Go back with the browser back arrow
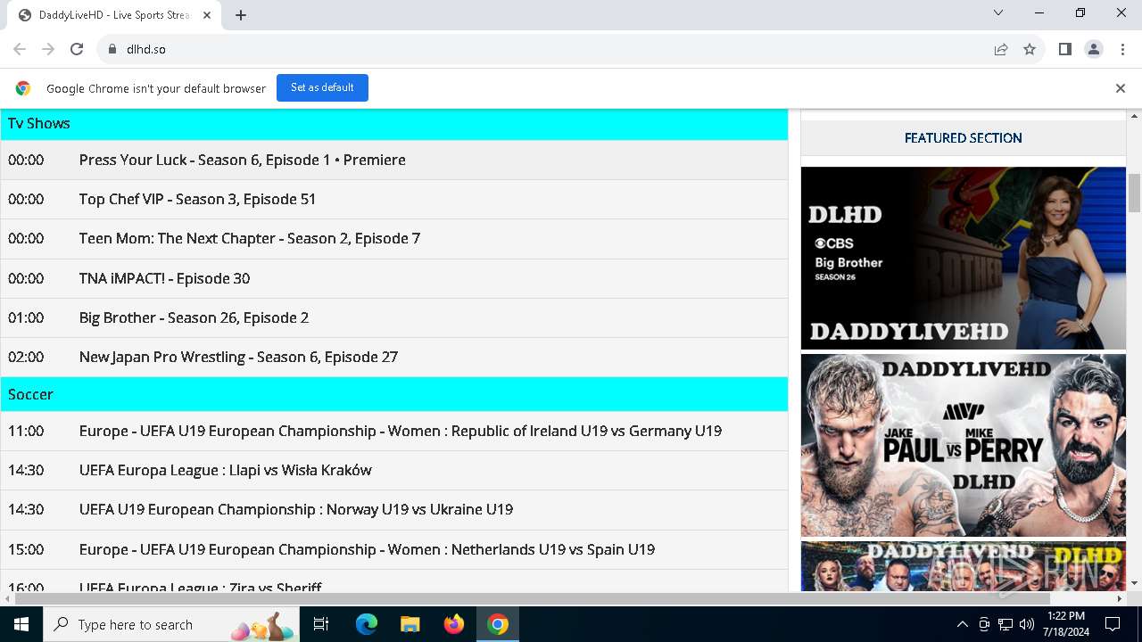This screenshot has width=1142, height=642. click(20, 49)
